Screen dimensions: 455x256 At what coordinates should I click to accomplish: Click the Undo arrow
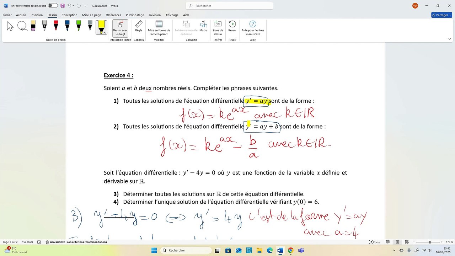pyautogui.click(x=69, y=6)
